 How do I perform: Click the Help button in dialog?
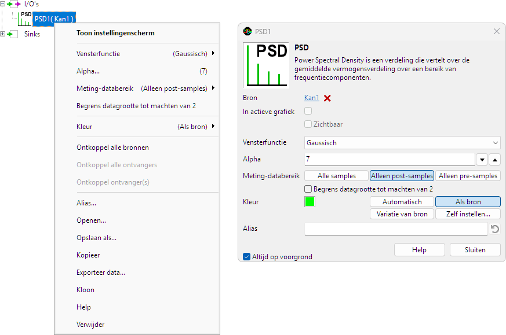[x=419, y=250]
